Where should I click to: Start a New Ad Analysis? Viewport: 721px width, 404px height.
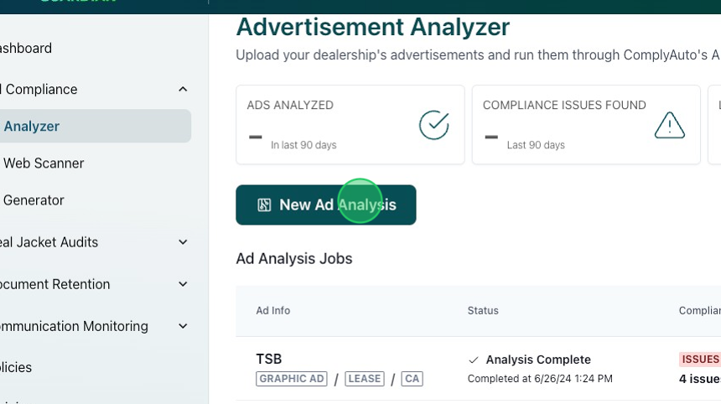[x=326, y=205]
